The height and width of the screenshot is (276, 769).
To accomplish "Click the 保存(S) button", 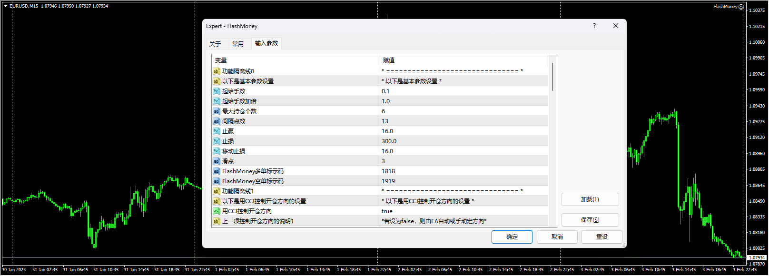I will 590,220.
